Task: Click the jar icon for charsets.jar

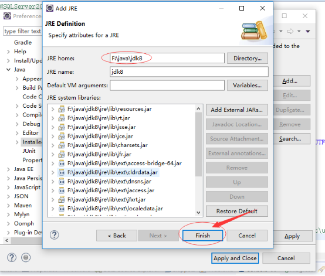Action: pos(62,145)
